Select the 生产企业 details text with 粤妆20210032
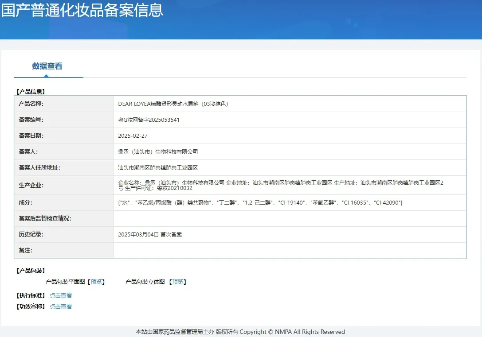This screenshot has width=482, height=337. (x=281, y=185)
